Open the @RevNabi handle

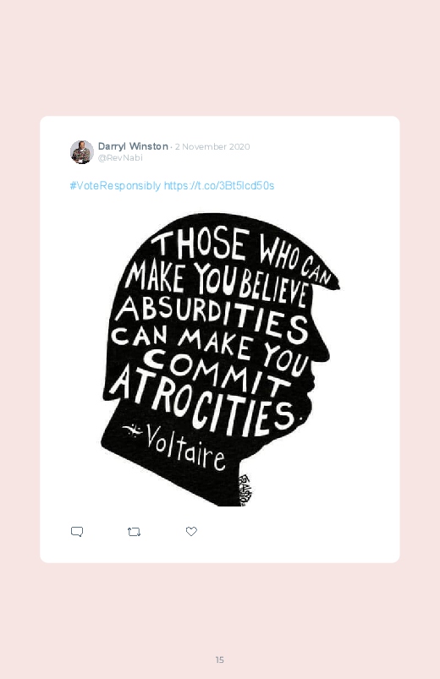point(120,157)
